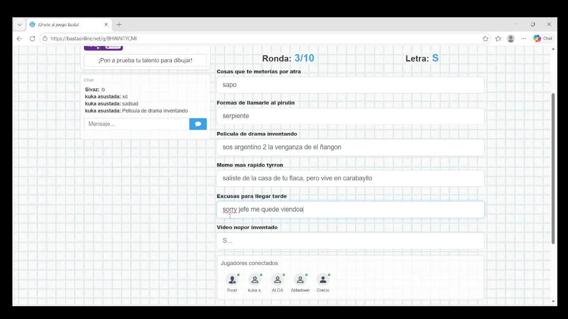Viewport: 568px width, 319px height.
Task: Minimize the browser window
Action: 517,24
